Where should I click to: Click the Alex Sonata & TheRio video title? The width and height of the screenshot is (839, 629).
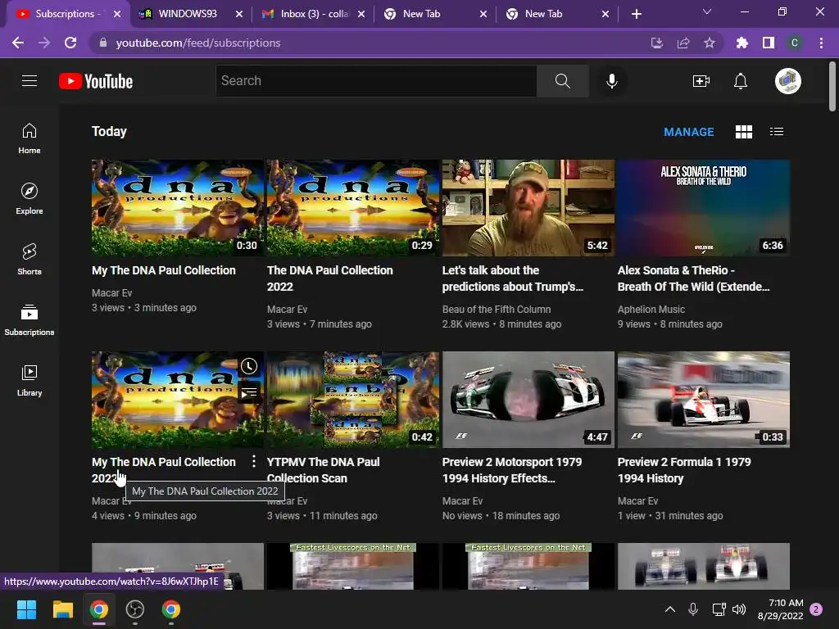click(693, 278)
